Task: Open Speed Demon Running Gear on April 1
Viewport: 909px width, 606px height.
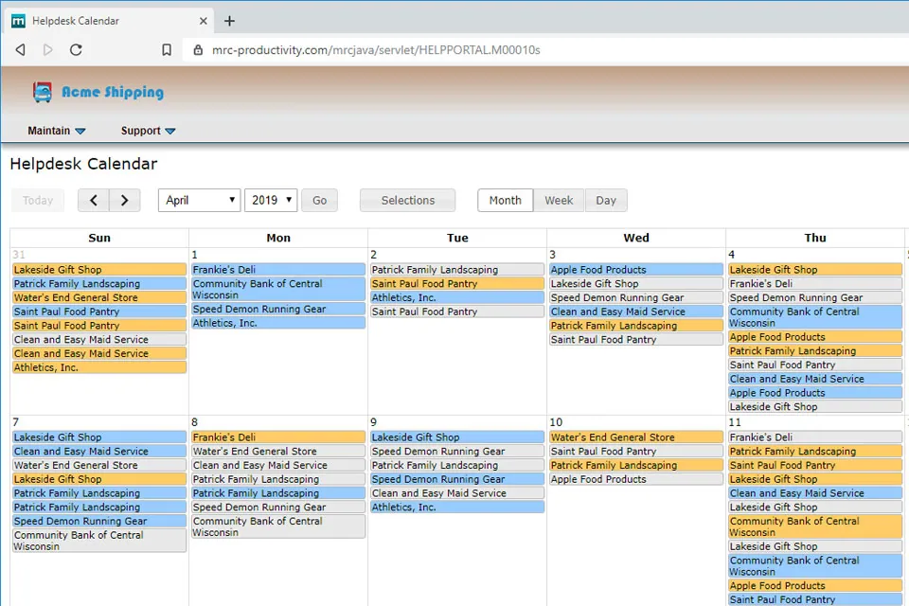Action: [x=278, y=309]
